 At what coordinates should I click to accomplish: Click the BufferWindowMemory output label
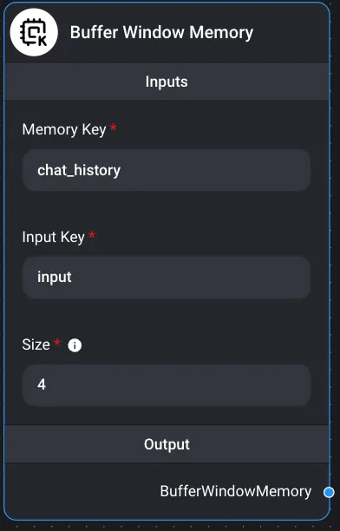pyautogui.click(x=236, y=491)
